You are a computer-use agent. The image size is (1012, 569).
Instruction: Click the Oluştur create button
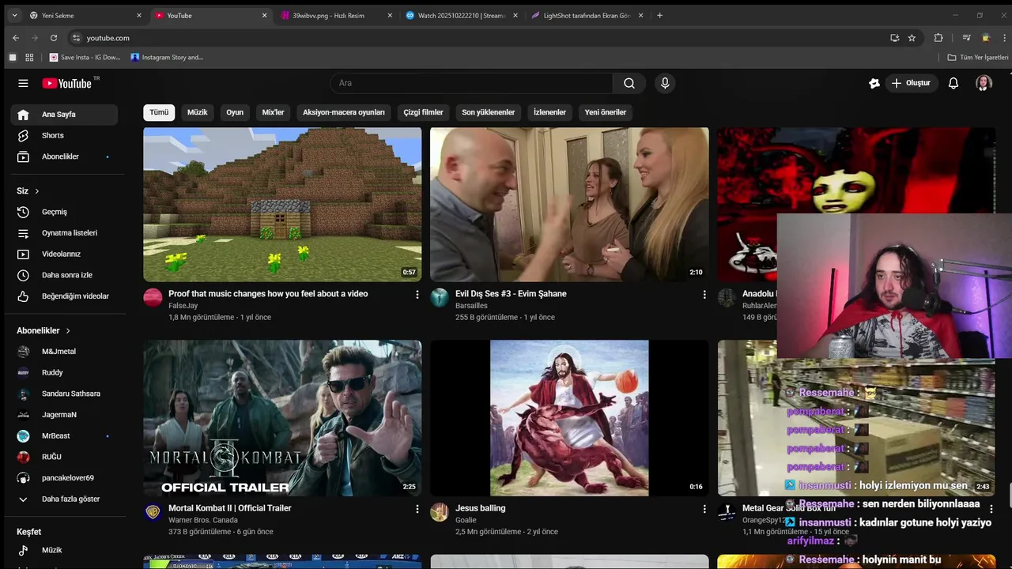pyautogui.click(x=911, y=83)
